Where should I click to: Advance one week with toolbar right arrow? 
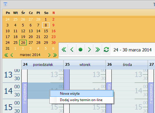pyautogui.click(x=89, y=49)
